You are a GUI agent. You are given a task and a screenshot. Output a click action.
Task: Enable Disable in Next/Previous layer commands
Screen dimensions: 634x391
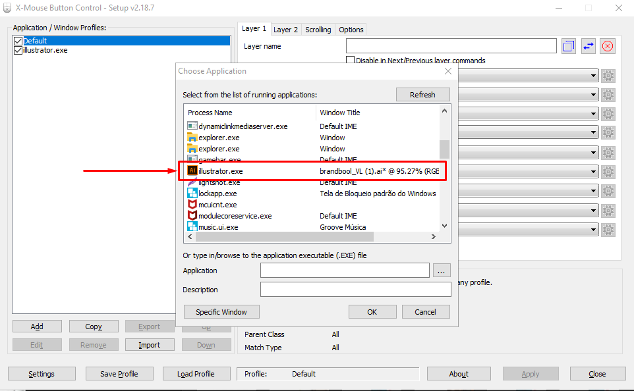(351, 60)
